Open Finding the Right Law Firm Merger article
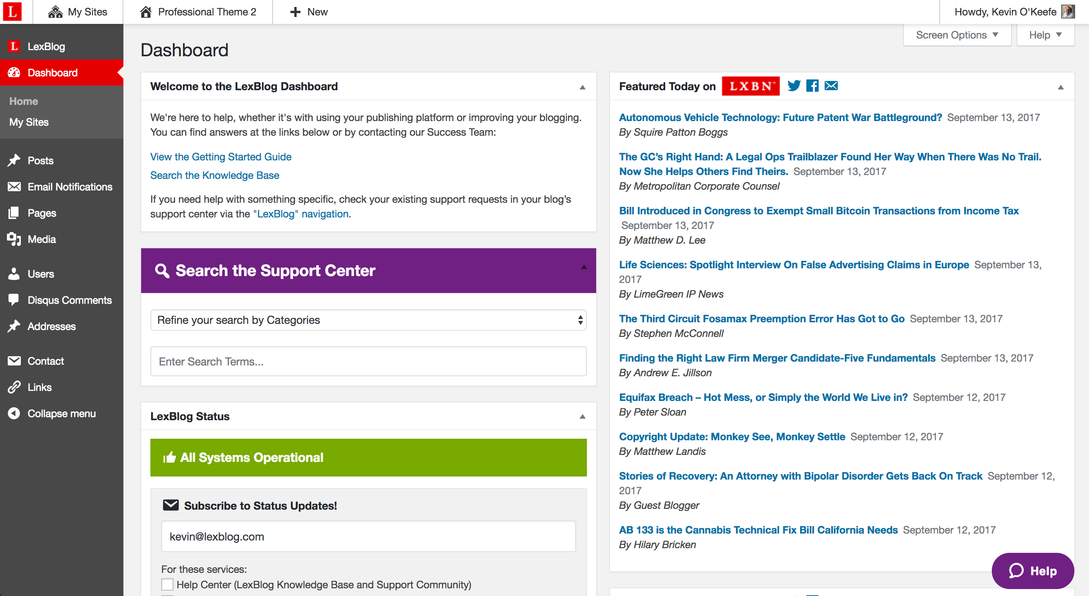This screenshot has height=596, width=1089. tap(777, 358)
